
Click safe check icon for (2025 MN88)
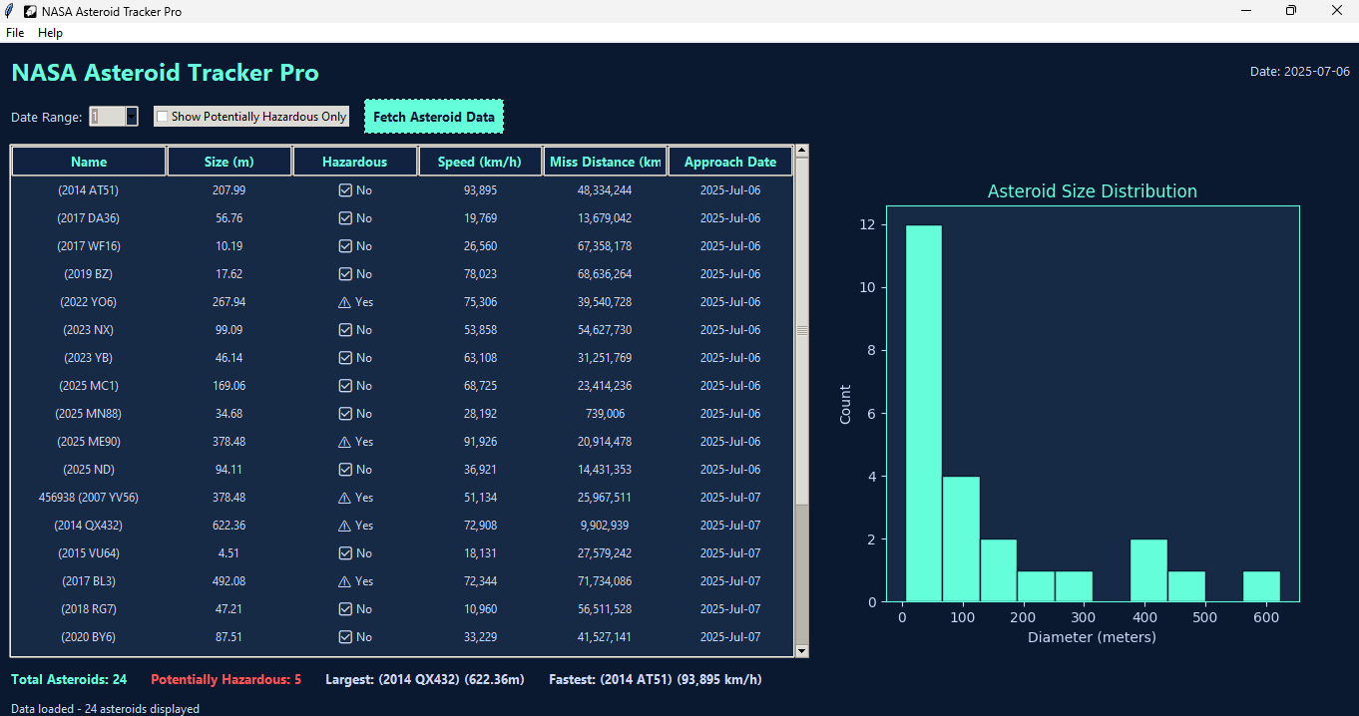(x=345, y=414)
